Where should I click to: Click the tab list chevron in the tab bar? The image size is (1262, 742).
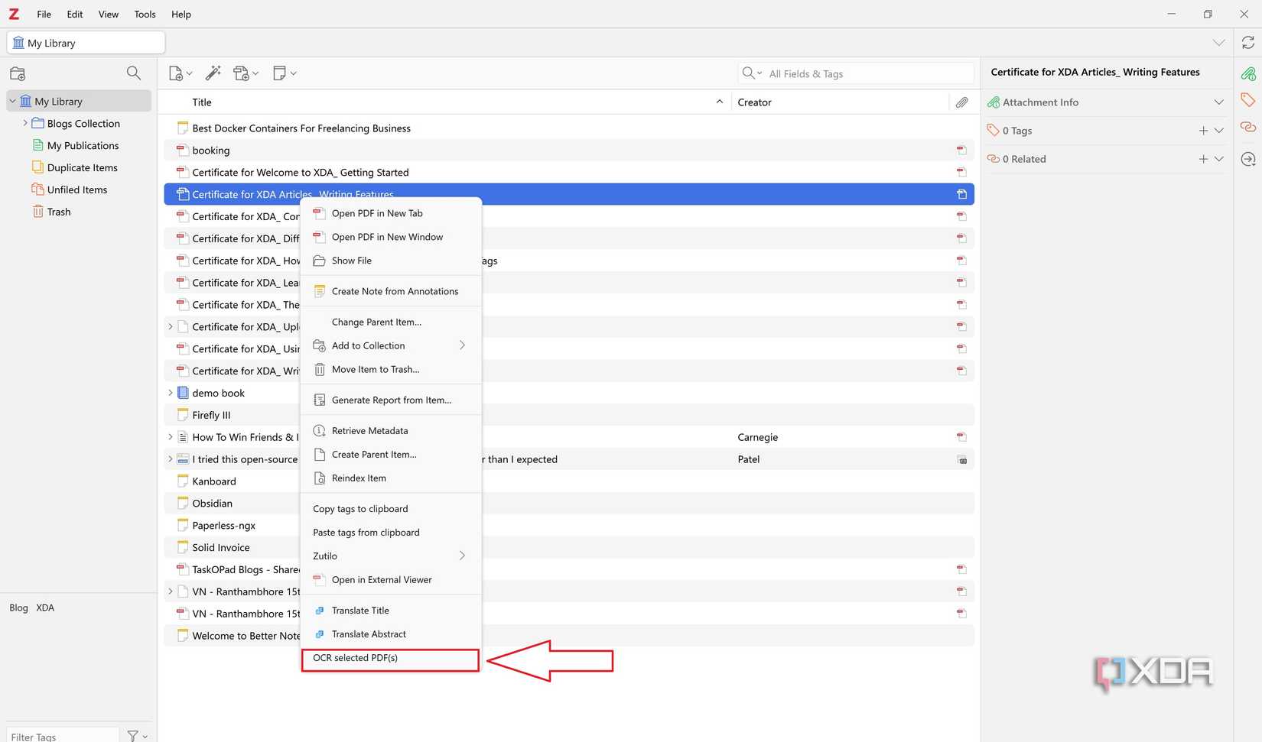(x=1218, y=43)
